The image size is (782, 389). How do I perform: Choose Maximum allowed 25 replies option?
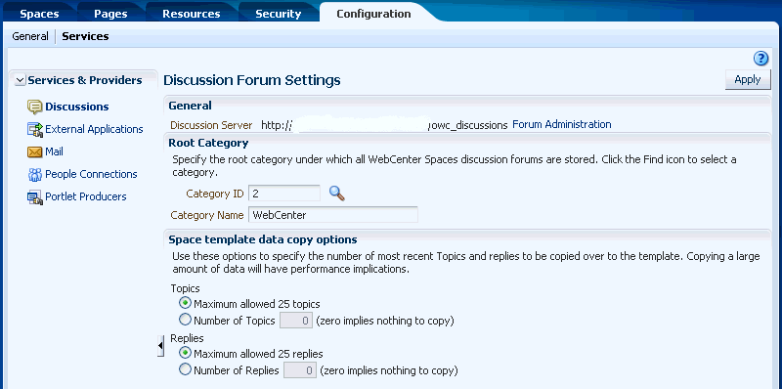(x=185, y=354)
